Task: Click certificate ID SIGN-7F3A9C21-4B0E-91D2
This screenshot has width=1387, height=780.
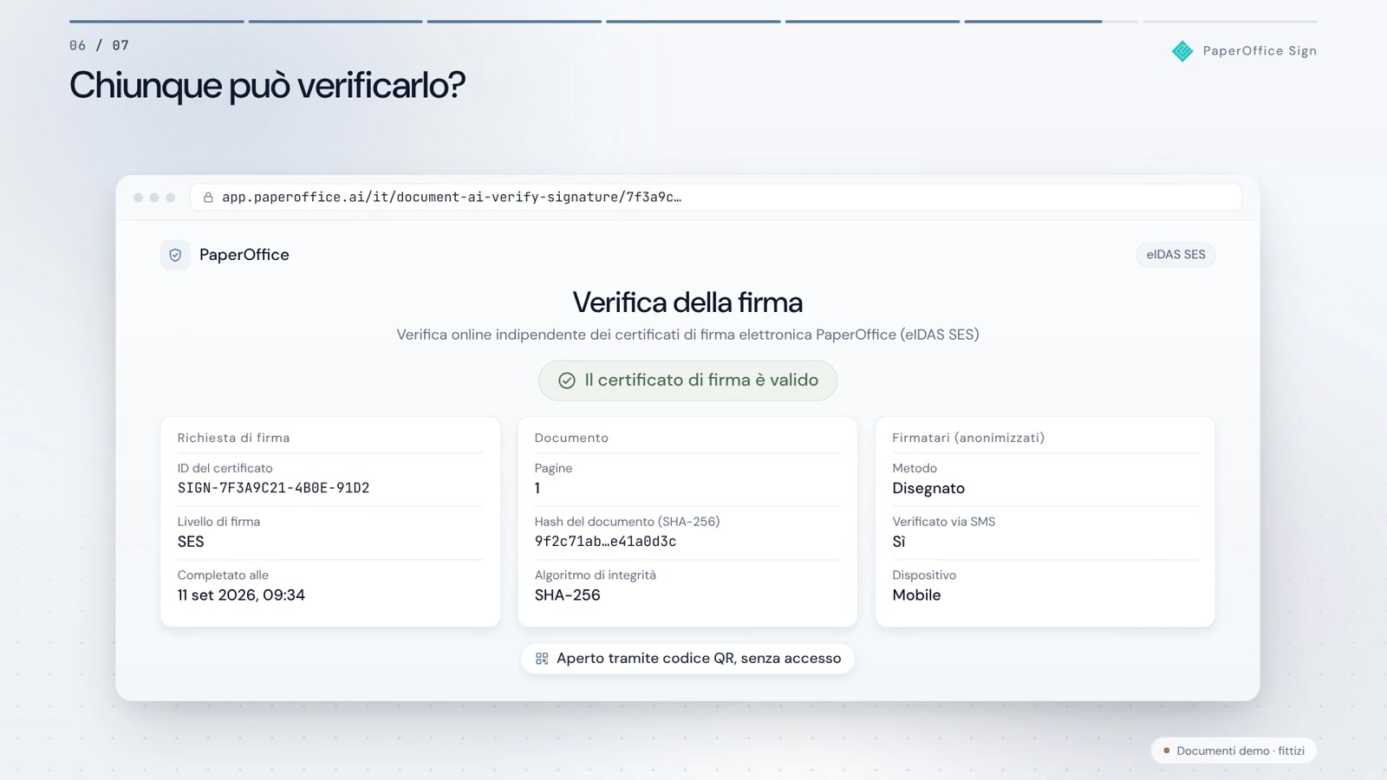Action: pos(274,488)
